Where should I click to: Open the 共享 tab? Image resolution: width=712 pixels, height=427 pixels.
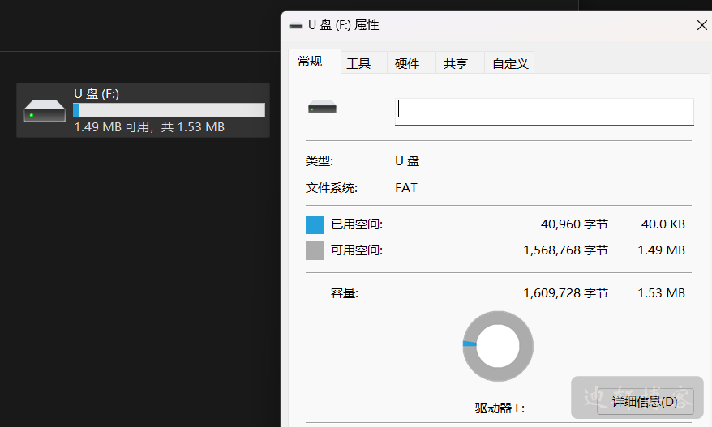456,63
